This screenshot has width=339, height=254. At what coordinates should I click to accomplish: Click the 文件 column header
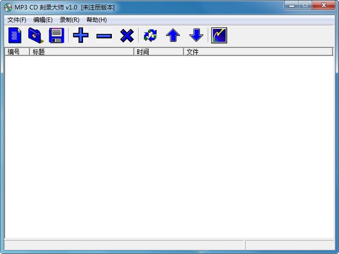point(258,52)
